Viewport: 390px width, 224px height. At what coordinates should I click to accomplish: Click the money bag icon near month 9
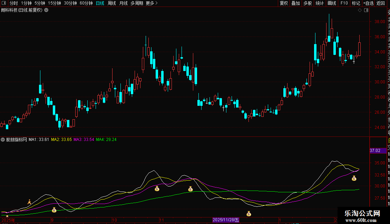(54, 210)
